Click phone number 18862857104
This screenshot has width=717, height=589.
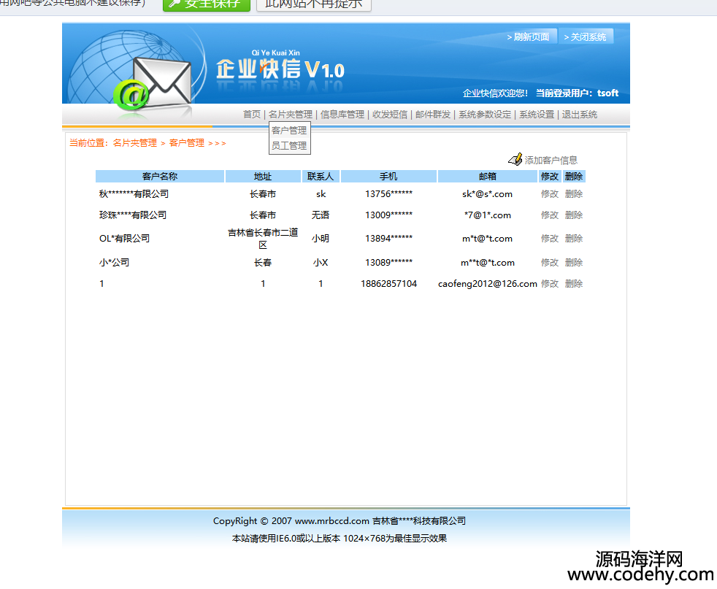pos(388,283)
